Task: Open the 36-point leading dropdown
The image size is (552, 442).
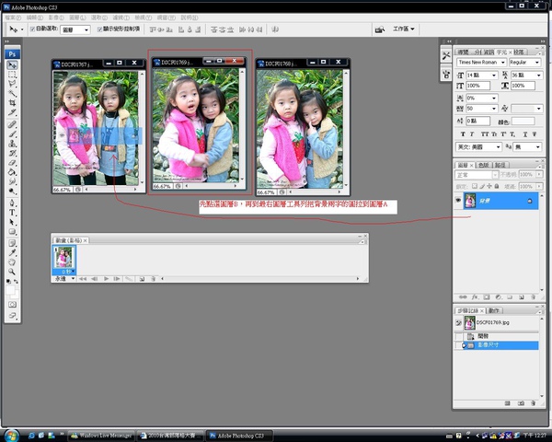Action: pos(526,76)
